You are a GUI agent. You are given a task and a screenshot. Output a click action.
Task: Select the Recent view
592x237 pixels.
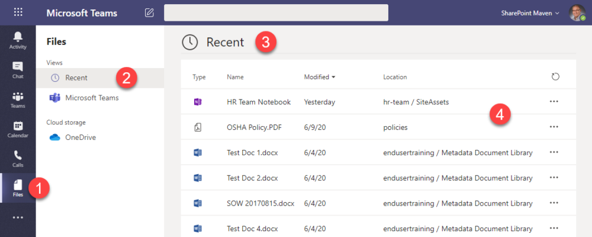coord(76,78)
